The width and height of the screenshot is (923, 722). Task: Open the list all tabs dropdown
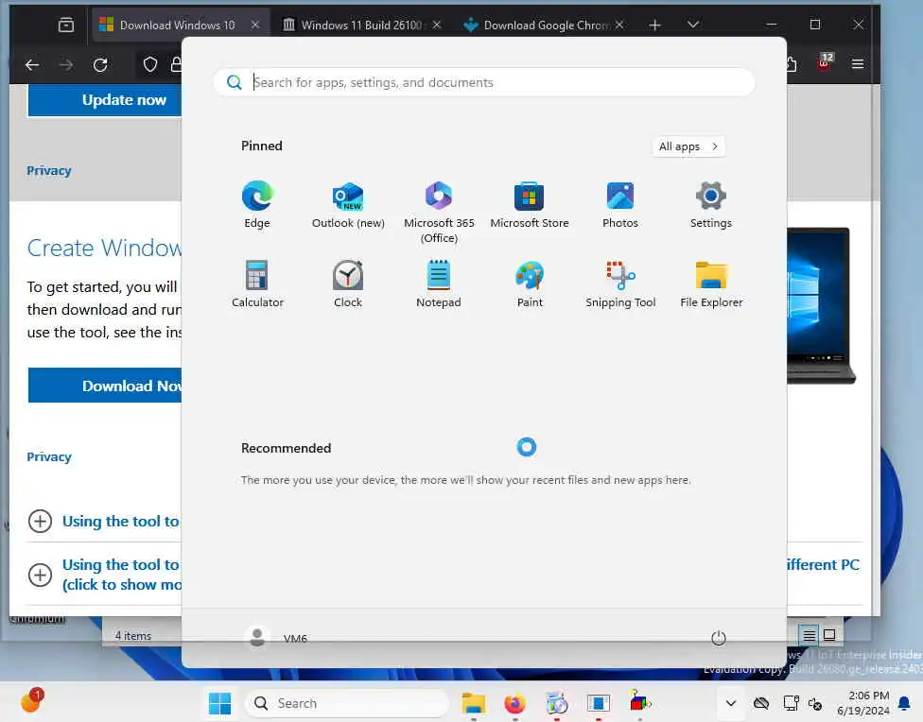(693, 25)
